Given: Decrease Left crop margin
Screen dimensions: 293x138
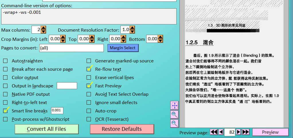Looking at the screenshot, I should coord(63,41).
